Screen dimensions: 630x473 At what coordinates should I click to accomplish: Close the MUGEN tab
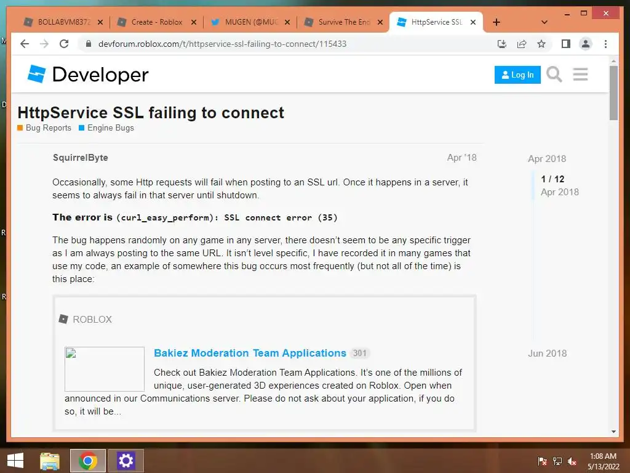[287, 22]
